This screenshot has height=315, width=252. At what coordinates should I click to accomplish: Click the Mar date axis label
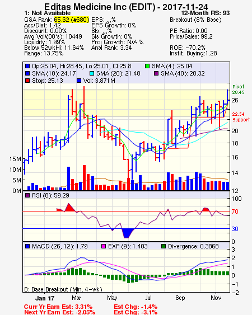[x=76, y=298]
